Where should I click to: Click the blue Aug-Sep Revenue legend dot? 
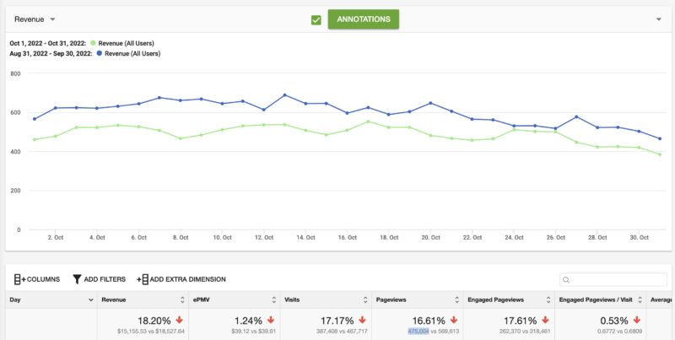point(100,53)
